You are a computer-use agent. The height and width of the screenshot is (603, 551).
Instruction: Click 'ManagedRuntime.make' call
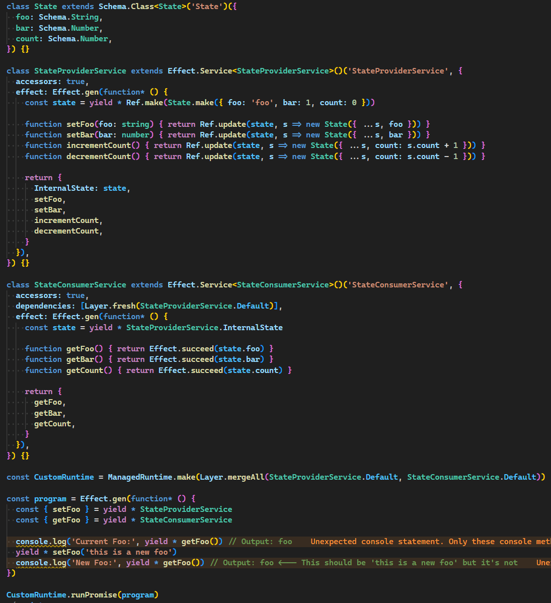pos(151,477)
